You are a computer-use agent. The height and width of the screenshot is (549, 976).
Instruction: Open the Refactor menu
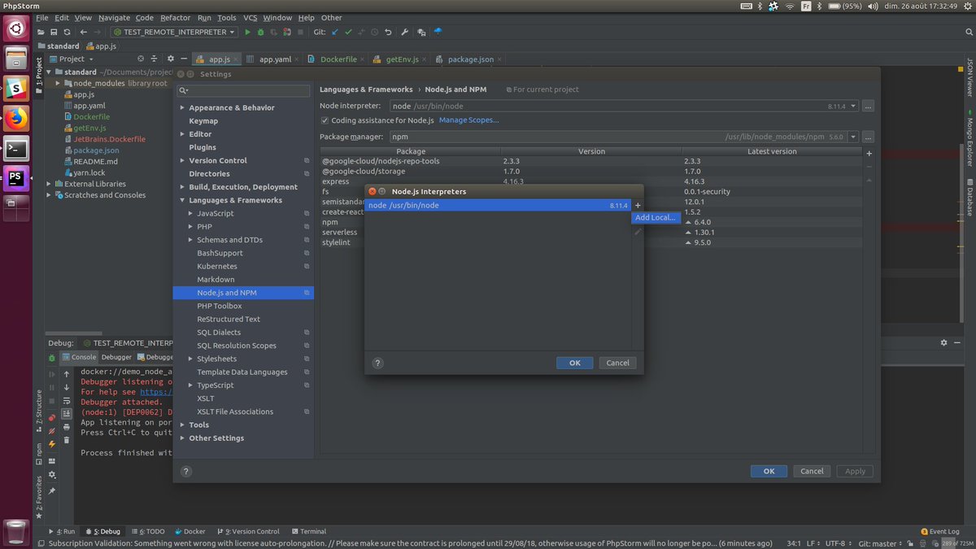point(175,17)
